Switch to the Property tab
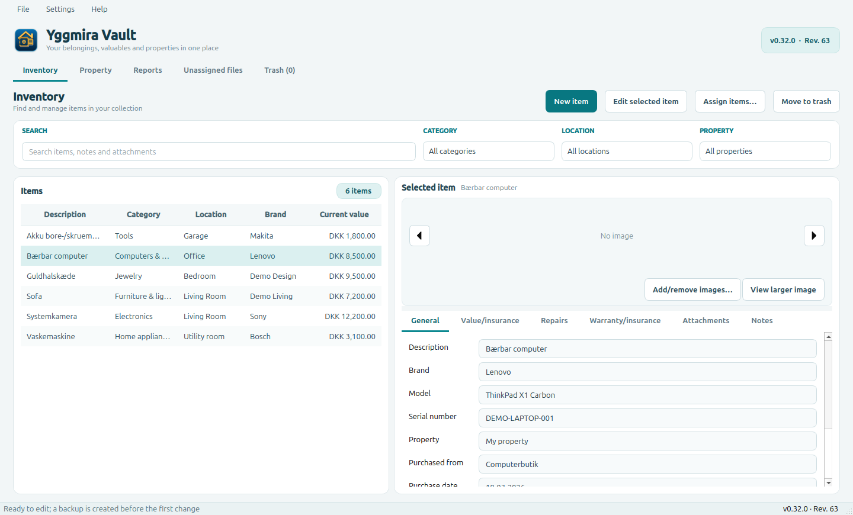The width and height of the screenshot is (853, 515). pos(95,70)
